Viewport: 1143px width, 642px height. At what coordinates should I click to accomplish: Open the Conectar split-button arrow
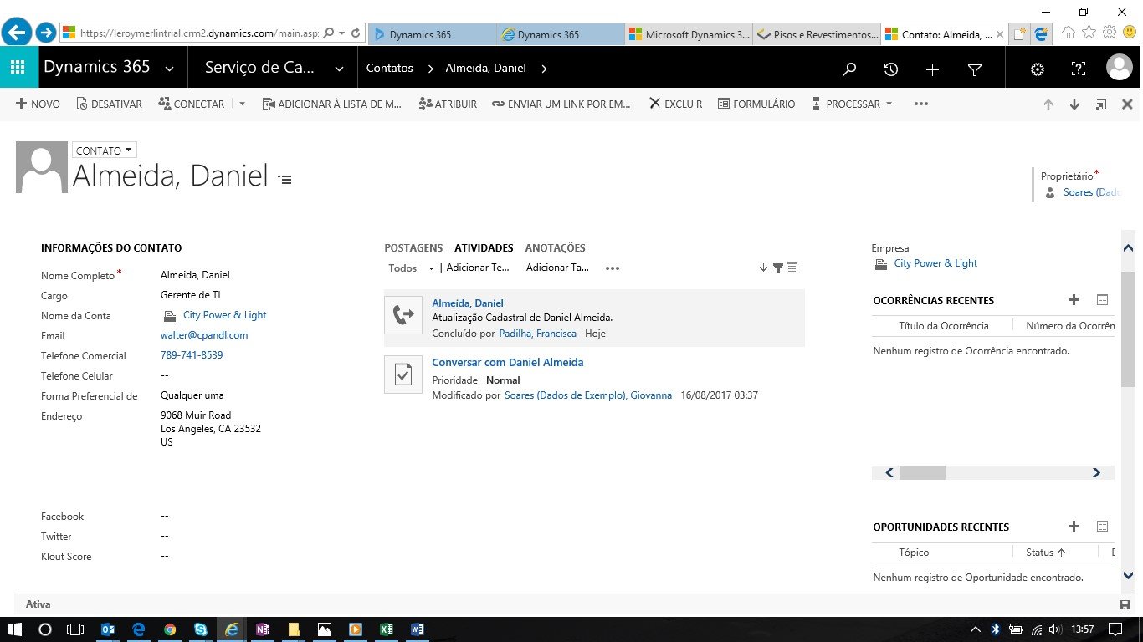[243, 104]
